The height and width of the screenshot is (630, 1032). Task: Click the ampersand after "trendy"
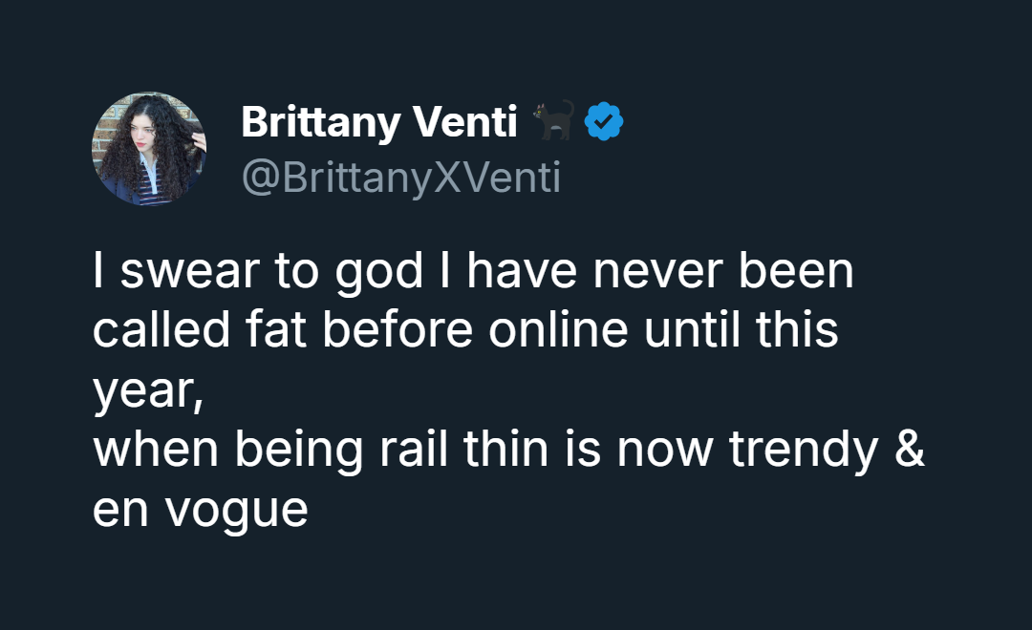pyautogui.click(x=912, y=450)
